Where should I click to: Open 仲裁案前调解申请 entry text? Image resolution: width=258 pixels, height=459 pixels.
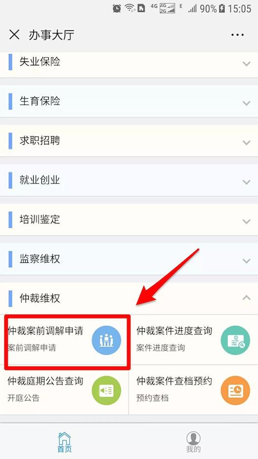click(x=45, y=331)
